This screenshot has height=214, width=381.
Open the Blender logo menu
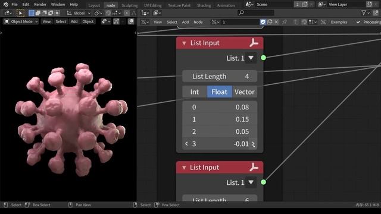[5, 4]
